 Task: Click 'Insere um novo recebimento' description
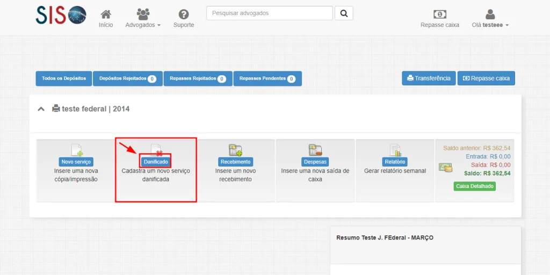[x=235, y=175]
